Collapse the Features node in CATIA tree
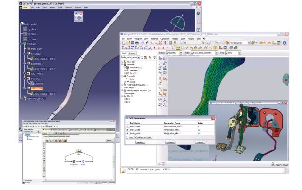Screen dimensions: 302x190 (x=21, y=44)
